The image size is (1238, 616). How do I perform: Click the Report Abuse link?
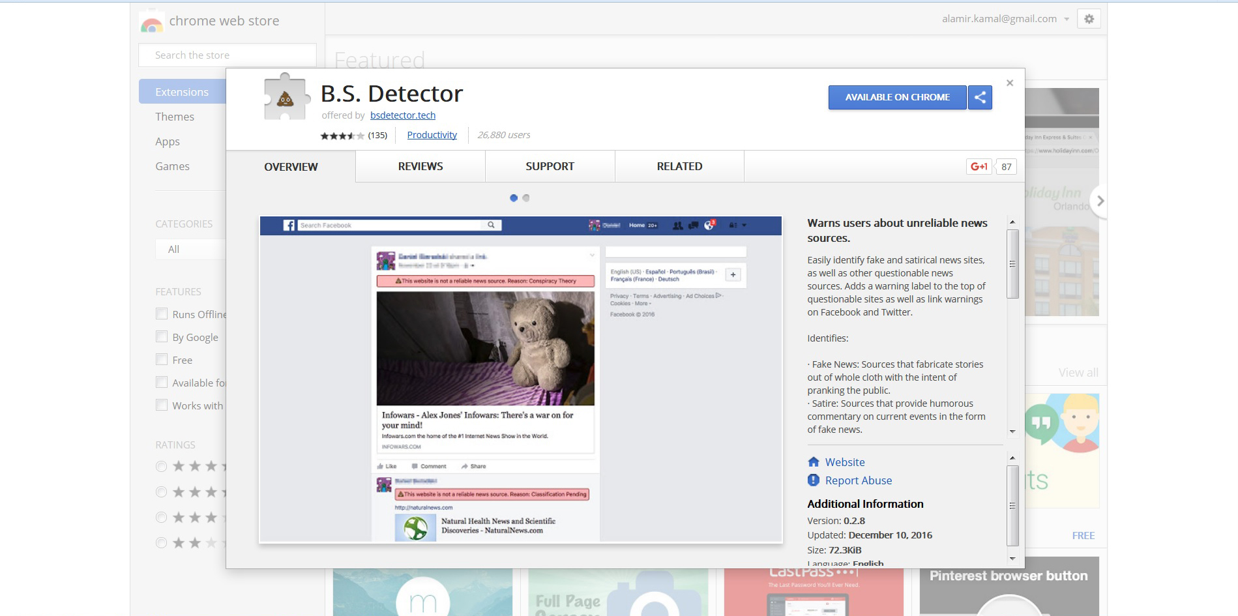pyautogui.click(x=859, y=480)
